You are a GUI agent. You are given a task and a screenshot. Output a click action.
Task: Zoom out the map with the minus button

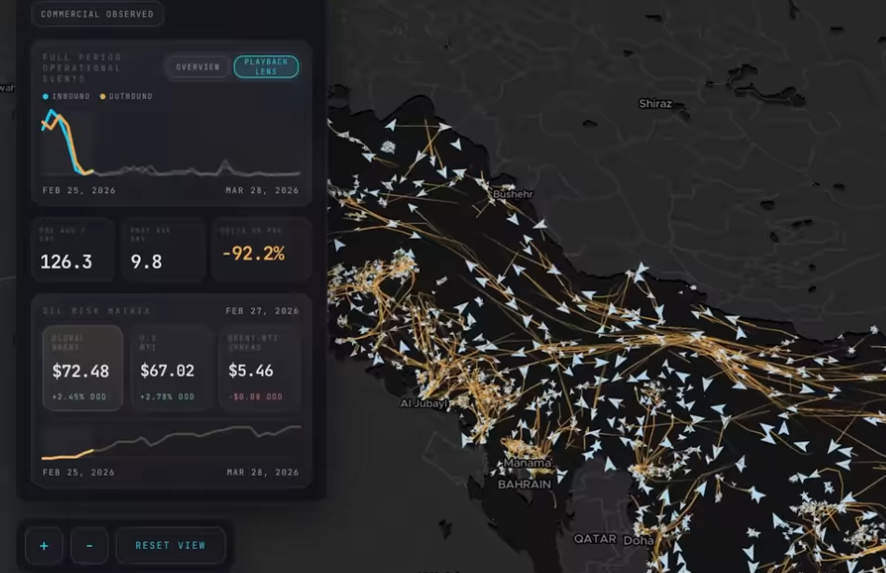point(90,545)
